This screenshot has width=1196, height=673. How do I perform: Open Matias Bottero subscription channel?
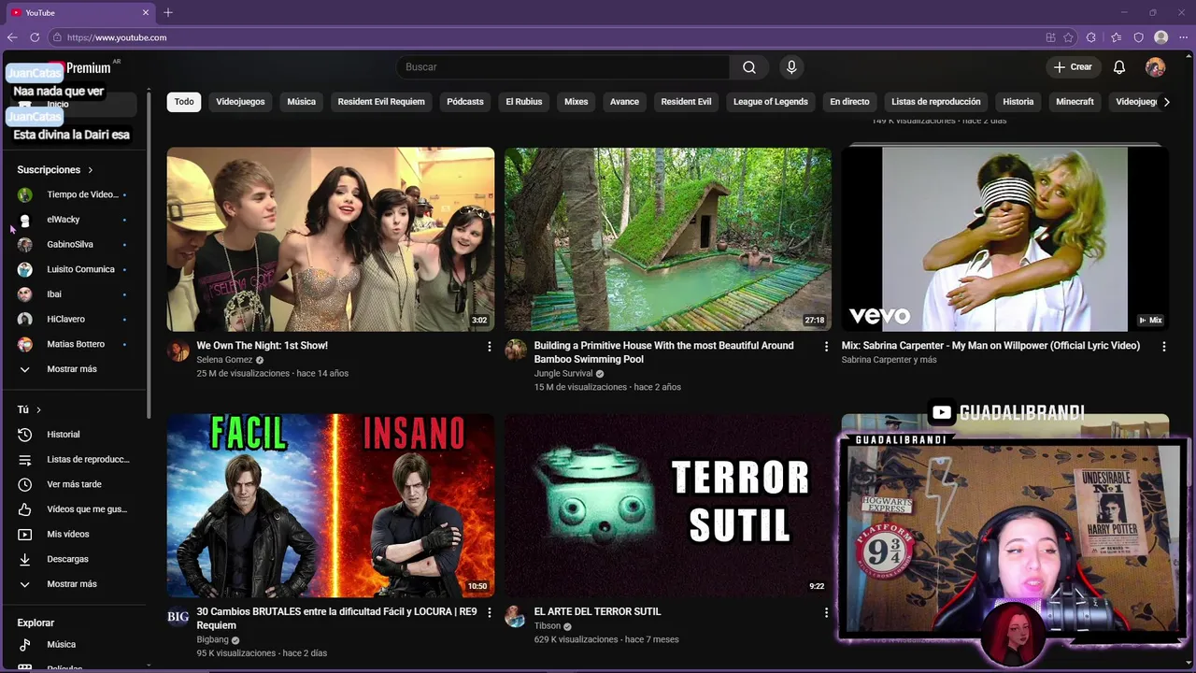[75, 344]
